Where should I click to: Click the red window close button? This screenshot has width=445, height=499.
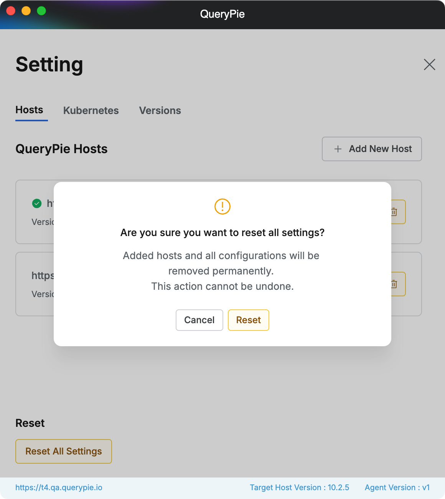11,11
